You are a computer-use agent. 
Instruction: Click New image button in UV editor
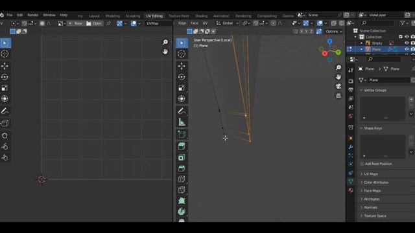(x=75, y=23)
